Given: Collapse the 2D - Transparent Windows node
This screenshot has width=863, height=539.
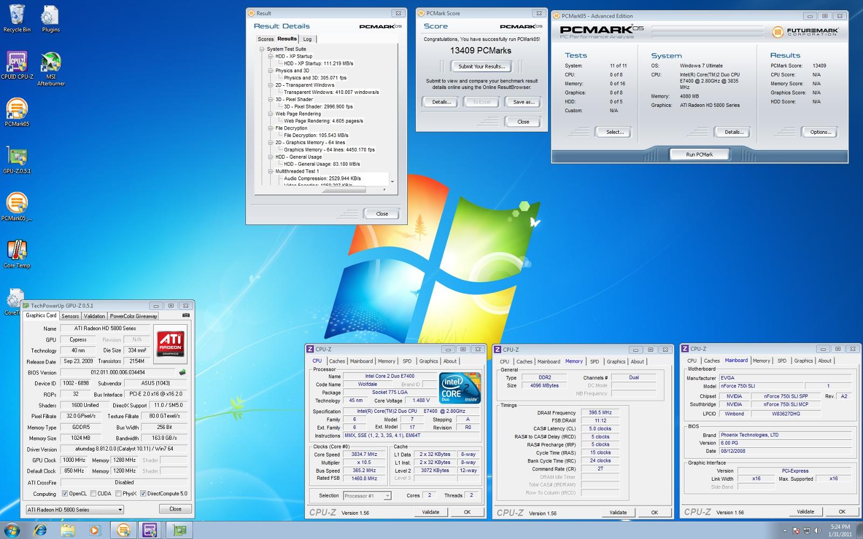Looking at the screenshot, I should click(x=271, y=85).
